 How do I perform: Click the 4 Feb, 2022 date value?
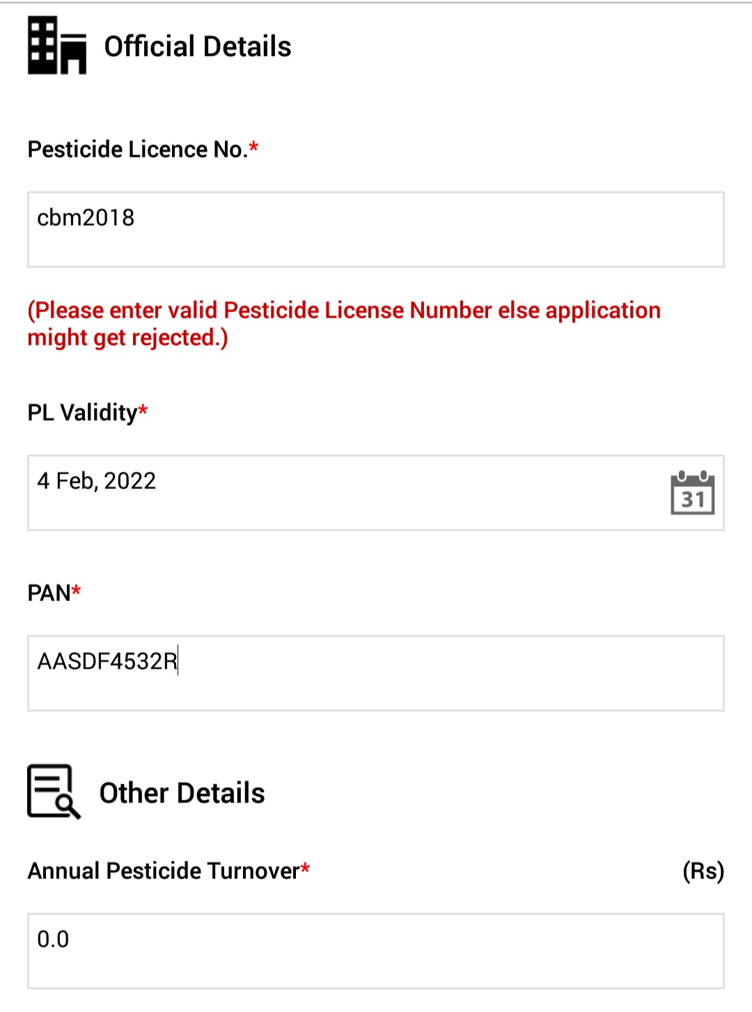pyautogui.click(x=97, y=481)
